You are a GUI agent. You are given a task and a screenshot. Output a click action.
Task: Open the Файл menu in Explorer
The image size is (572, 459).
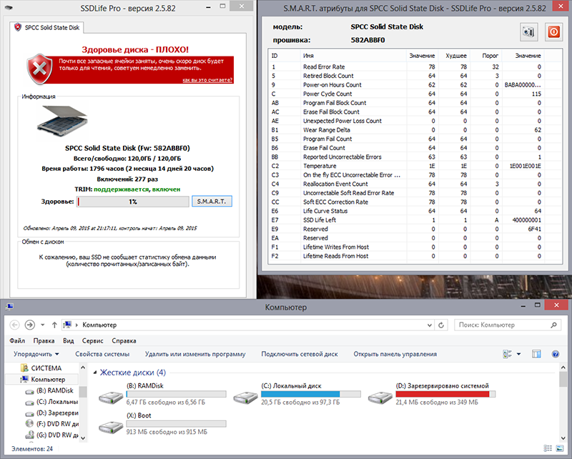pyautogui.click(x=17, y=341)
